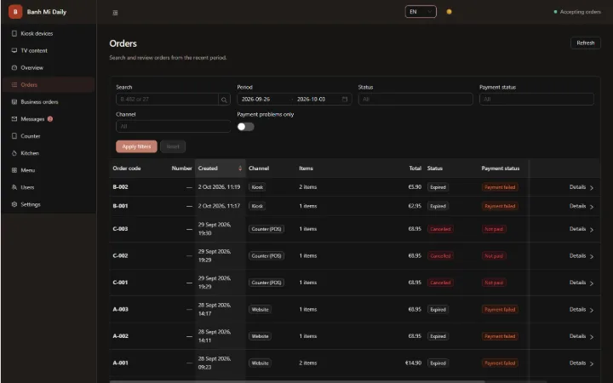Click Website badge on order A-003
Screen dimensions: 613x383
[260, 310]
